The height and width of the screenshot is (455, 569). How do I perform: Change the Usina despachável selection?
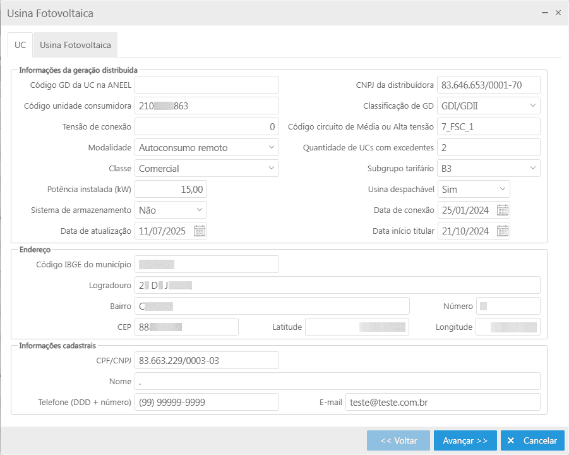click(x=503, y=189)
